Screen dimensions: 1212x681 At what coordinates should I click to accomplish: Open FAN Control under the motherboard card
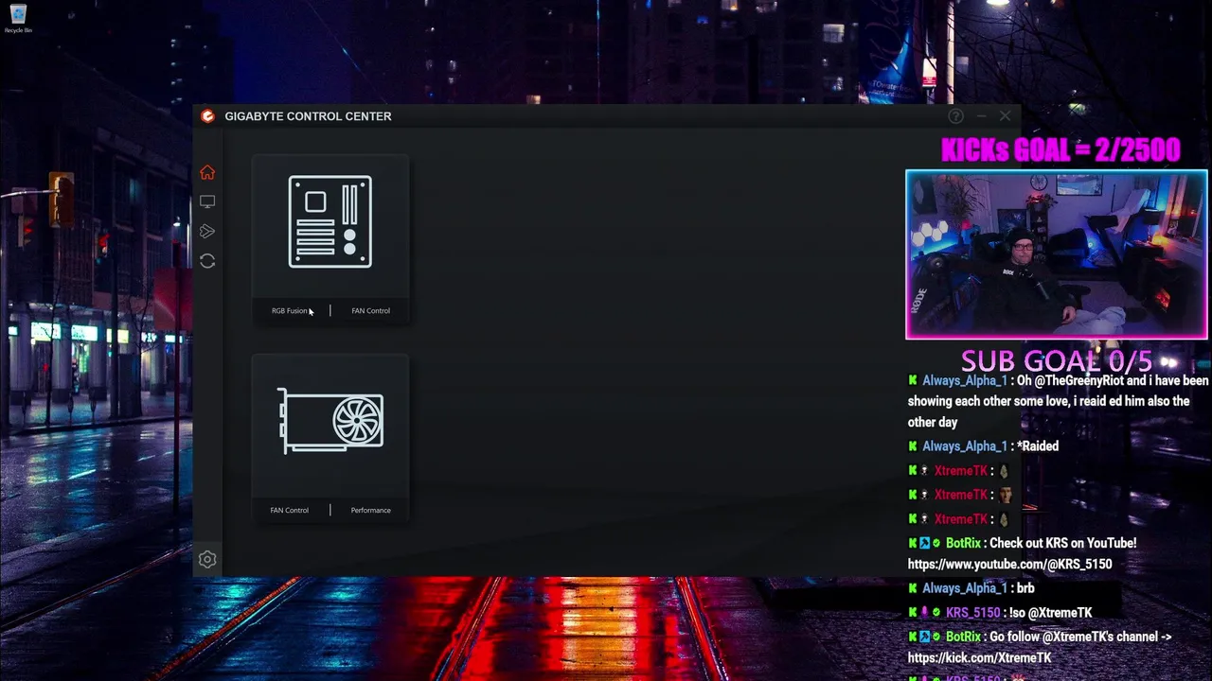pos(370,310)
